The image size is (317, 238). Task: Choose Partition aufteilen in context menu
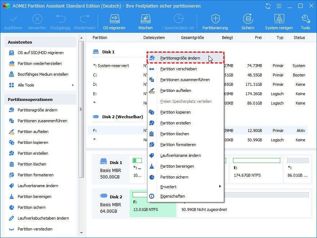click(x=186, y=91)
